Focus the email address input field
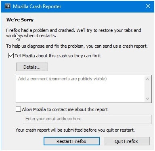Screen dimensions: 155x151 [x=87, y=119]
